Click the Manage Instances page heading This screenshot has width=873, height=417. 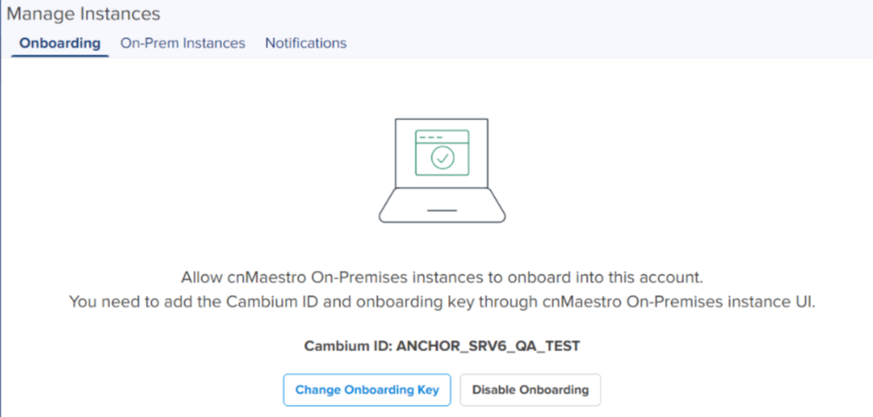pos(83,14)
